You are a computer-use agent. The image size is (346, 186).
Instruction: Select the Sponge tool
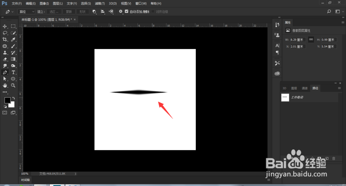13,66
